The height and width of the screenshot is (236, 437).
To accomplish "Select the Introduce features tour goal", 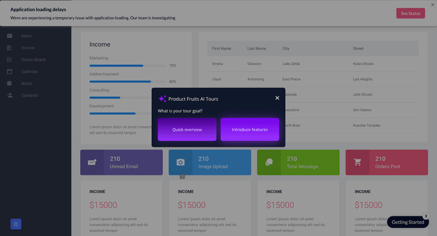I will tap(250, 129).
